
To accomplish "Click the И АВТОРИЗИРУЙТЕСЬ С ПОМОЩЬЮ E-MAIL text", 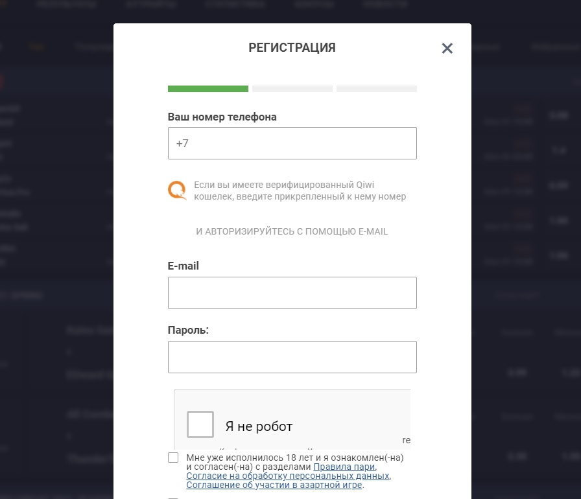I will click(x=292, y=231).
